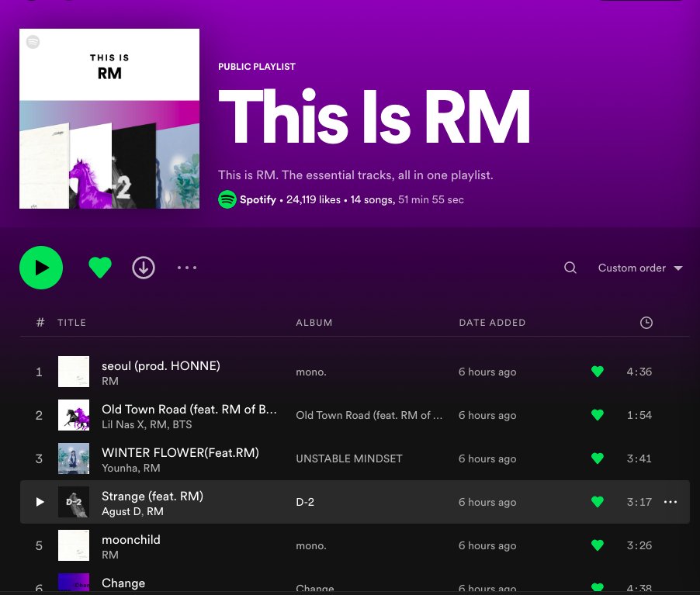Viewport: 700px width, 595px height.
Task: Click the WINTER FLOWER track thumbnail
Action: [x=74, y=458]
